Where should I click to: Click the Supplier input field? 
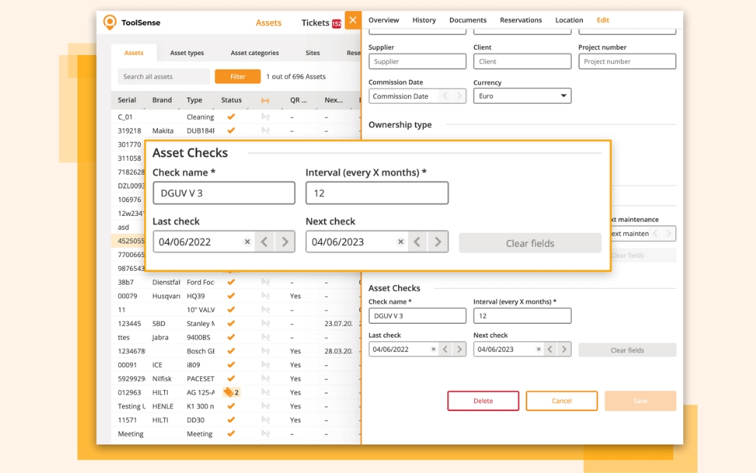[417, 61]
